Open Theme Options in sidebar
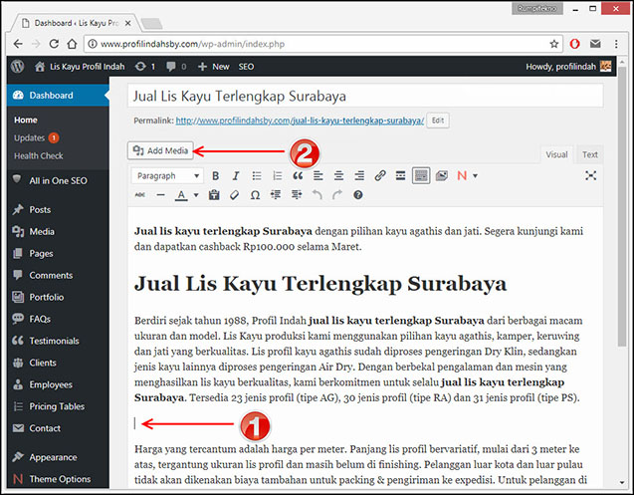The width and height of the screenshot is (634, 495). 58,479
